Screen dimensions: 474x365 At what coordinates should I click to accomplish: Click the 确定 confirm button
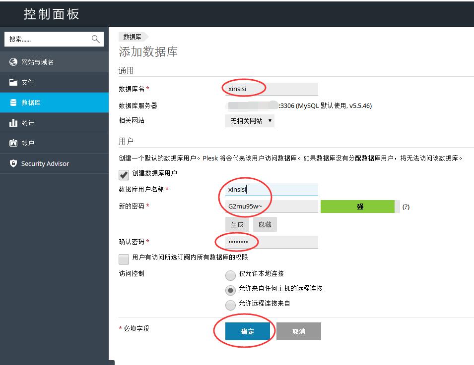[x=248, y=331]
